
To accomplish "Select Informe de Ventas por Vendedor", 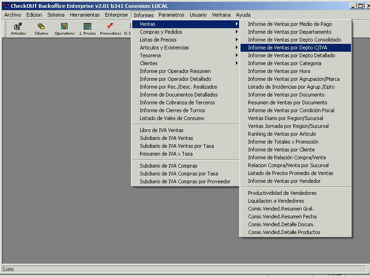I will click(x=296, y=181).
